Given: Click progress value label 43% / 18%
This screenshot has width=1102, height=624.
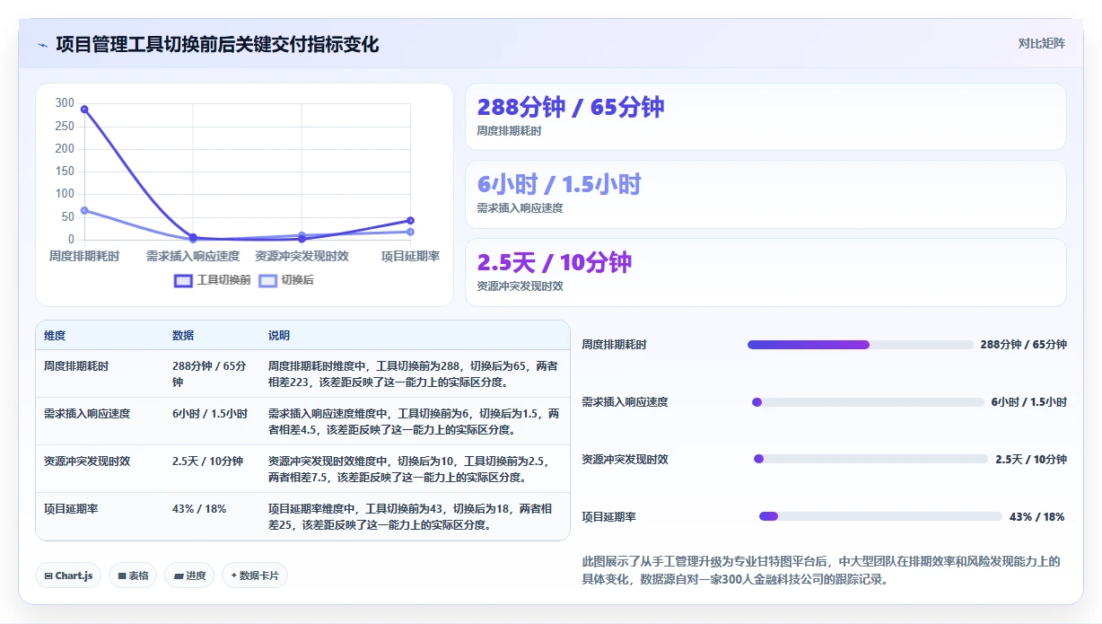Looking at the screenshot, I should (1037, 517).
